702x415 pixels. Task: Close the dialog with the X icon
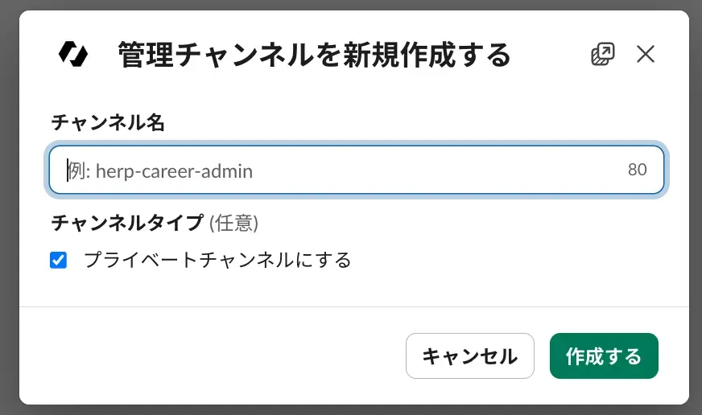tap(646, 54)
